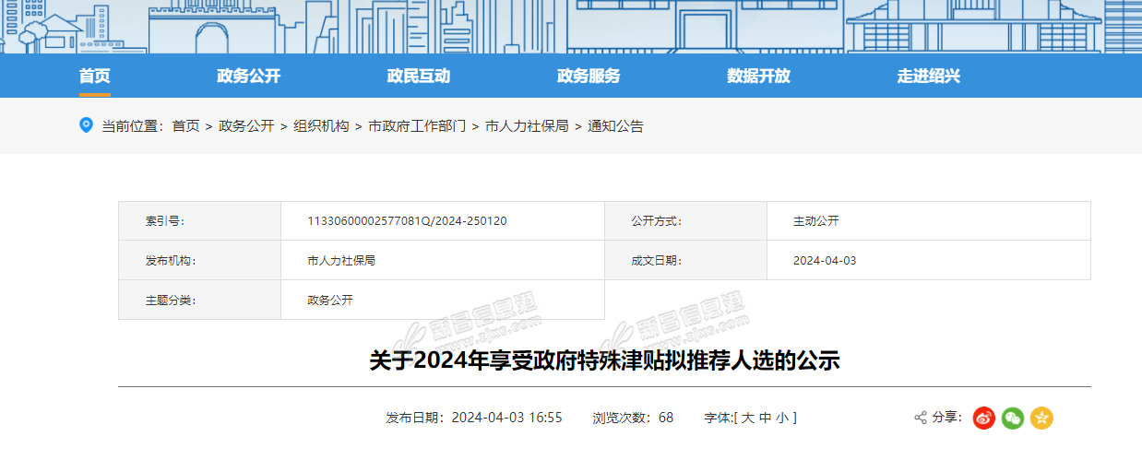This screenshot has width=1142, height=460.
Task: Set font size to small (小)
Action: (782, 418)
